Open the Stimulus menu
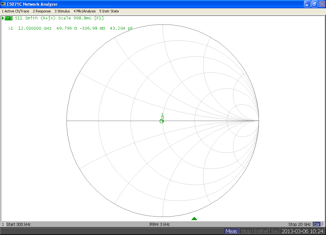Image resolution: width=326 pixels, height=235 pixels. coord(62,11)
